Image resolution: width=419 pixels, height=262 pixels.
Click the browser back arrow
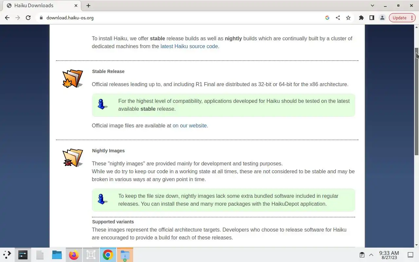(7, 18)
